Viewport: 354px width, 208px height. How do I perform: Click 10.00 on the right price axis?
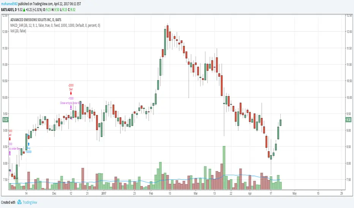349,97
